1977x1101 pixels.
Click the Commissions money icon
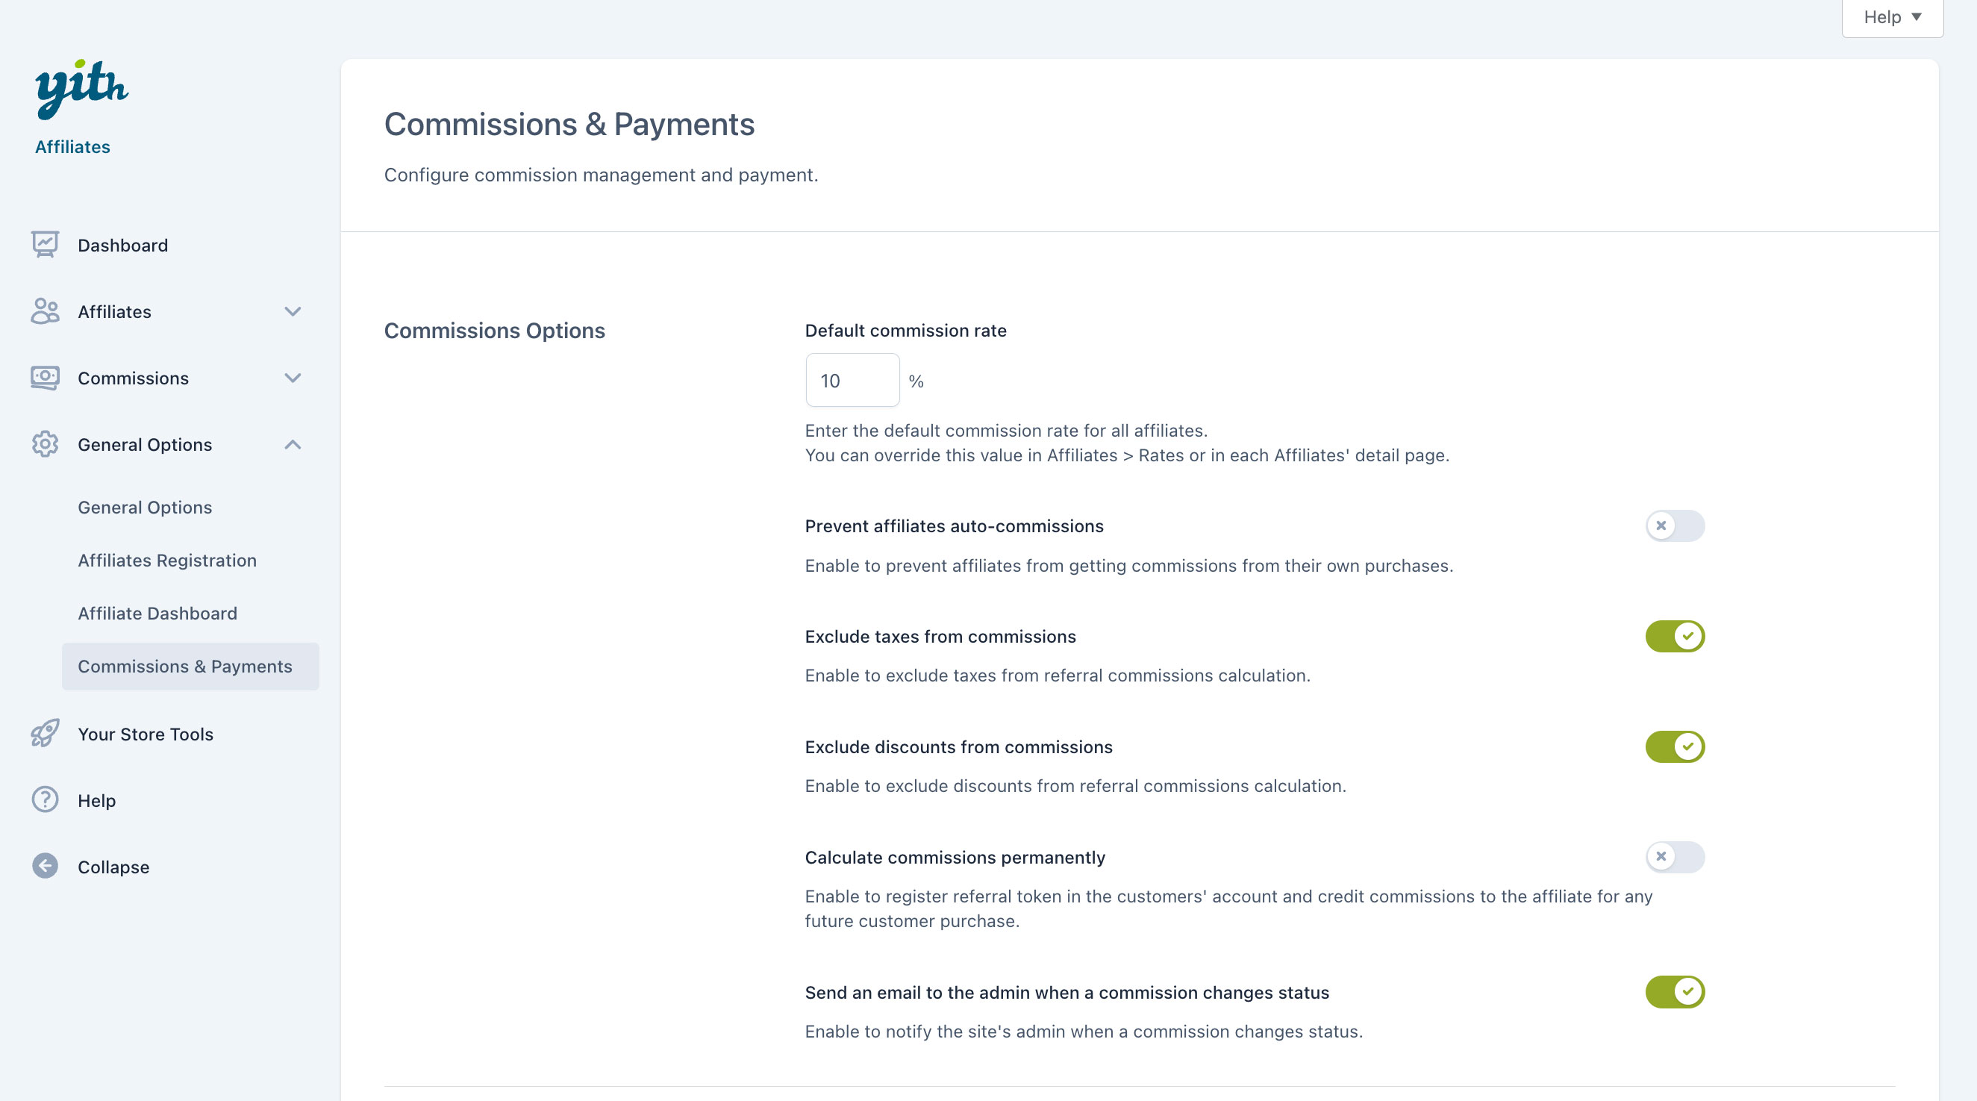[45, 378]
